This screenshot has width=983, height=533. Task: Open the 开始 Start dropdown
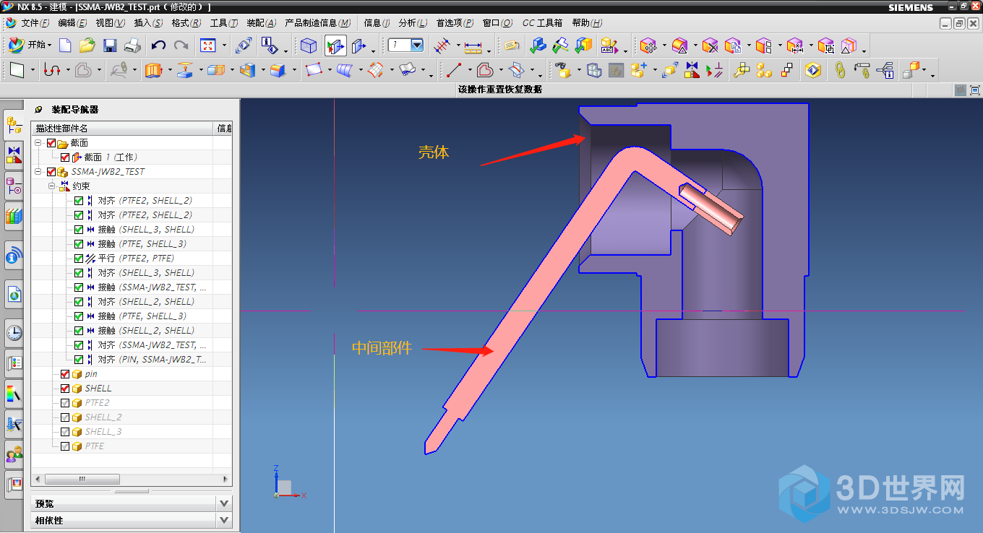coord(30,45)
